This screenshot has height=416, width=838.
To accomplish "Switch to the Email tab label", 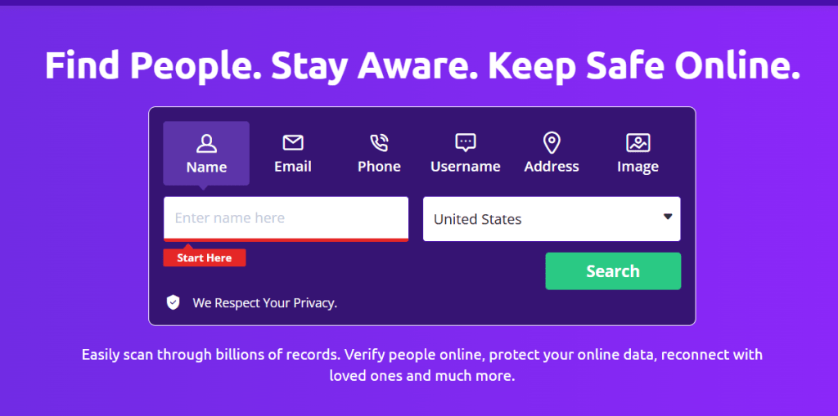I will (x=293, y=167).
